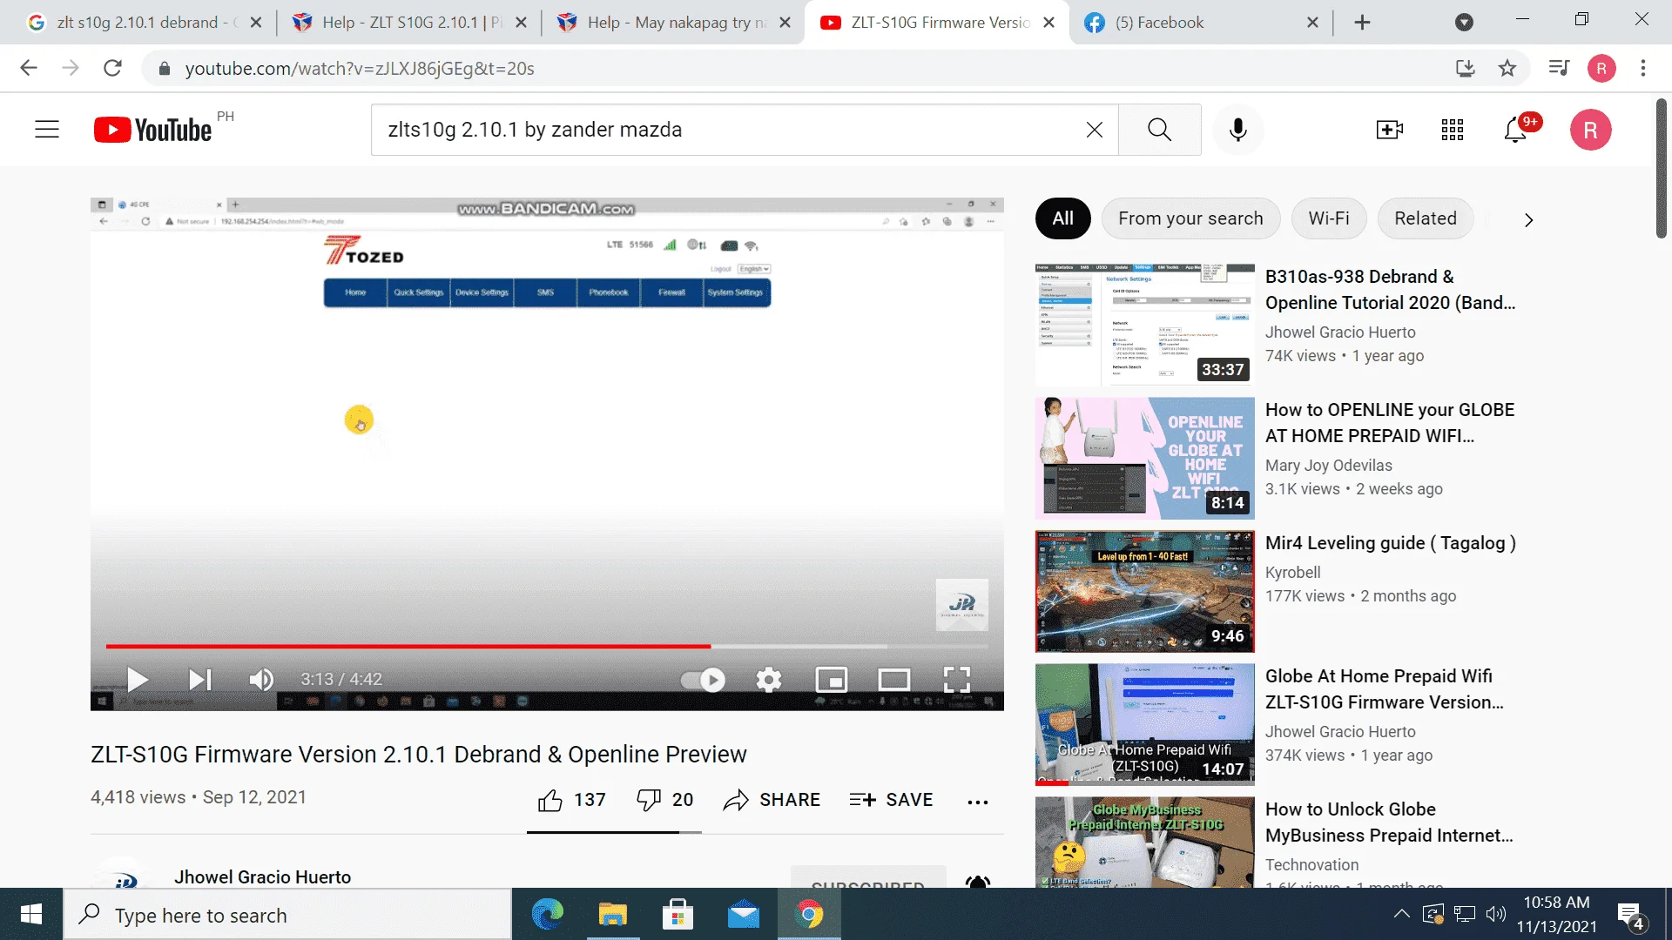Screen dimensions: 1672x940
Task: Show more filter chips with arrow
Action: 1528,219
